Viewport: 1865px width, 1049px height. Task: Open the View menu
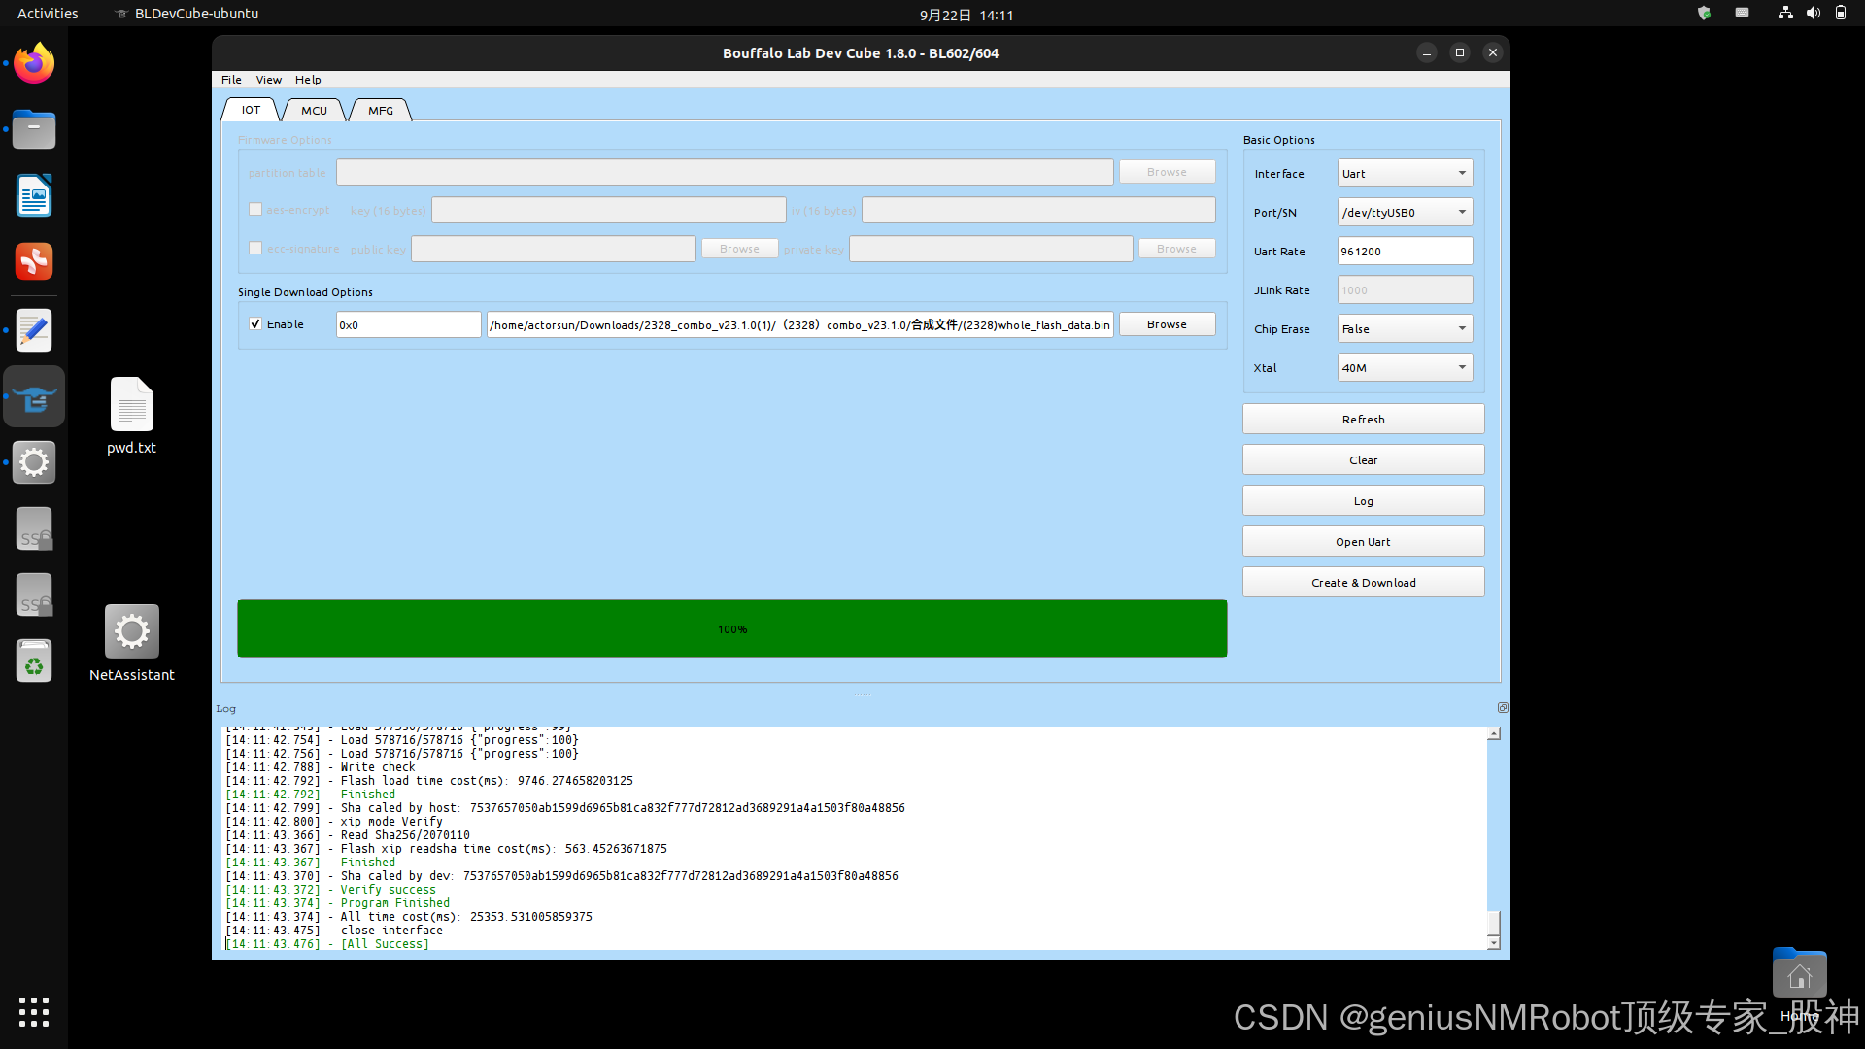[268, 80]
